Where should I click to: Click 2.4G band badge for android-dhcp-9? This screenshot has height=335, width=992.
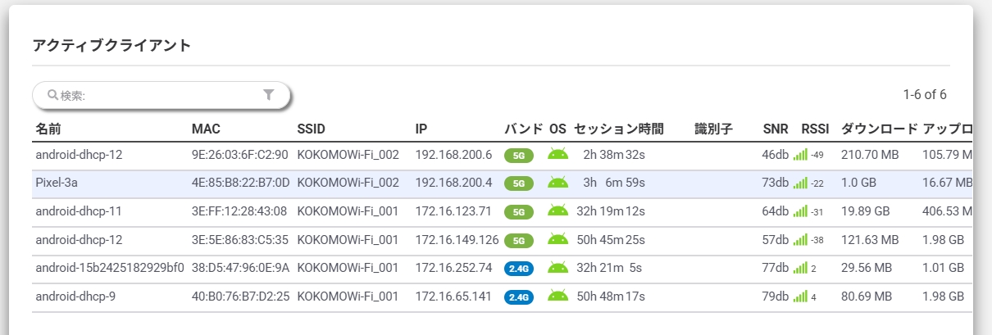518,297
